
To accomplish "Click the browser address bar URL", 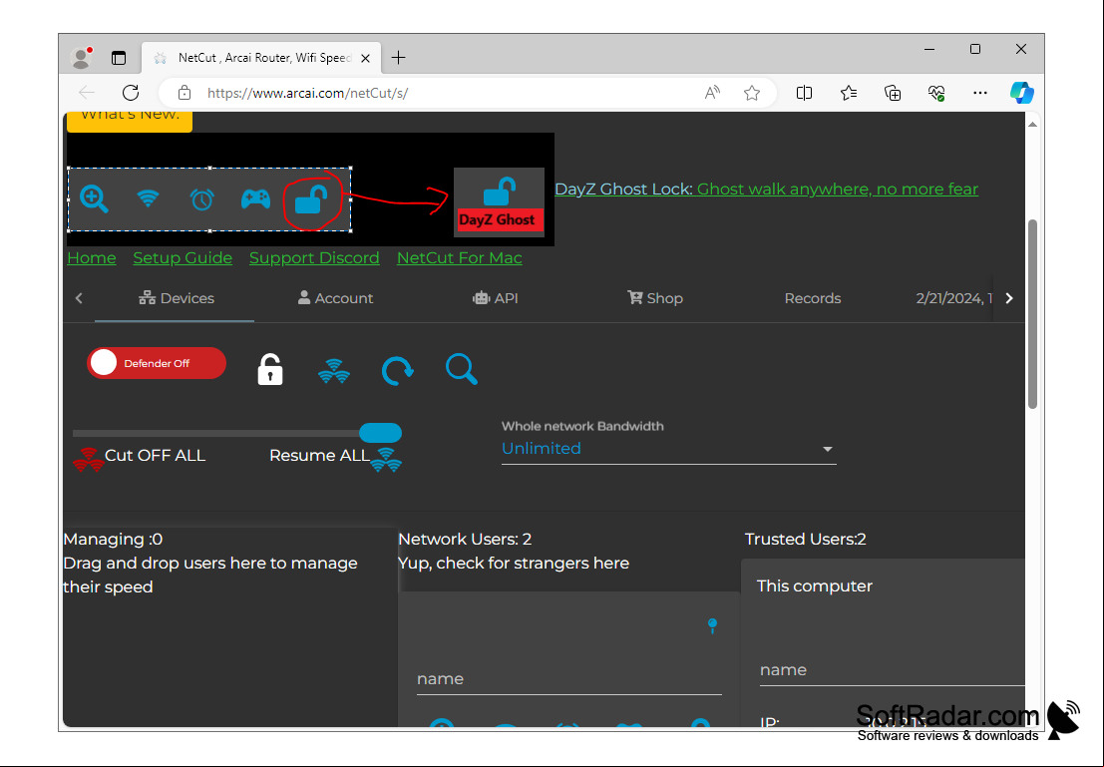I will click(308, 93).
